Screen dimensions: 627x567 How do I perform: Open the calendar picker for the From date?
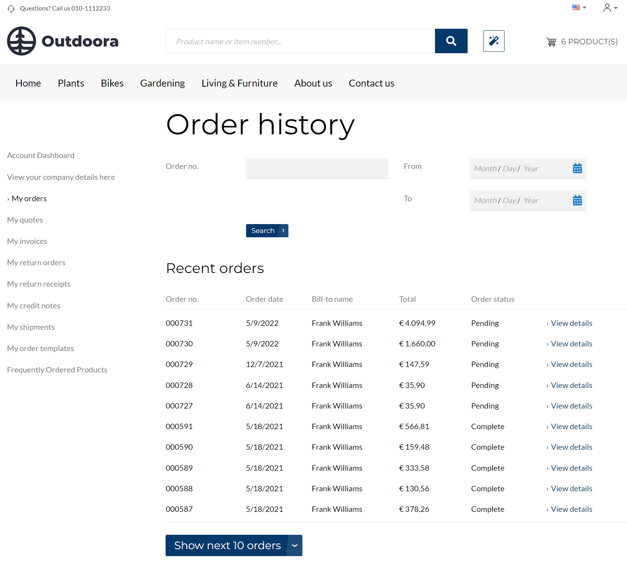577,168
